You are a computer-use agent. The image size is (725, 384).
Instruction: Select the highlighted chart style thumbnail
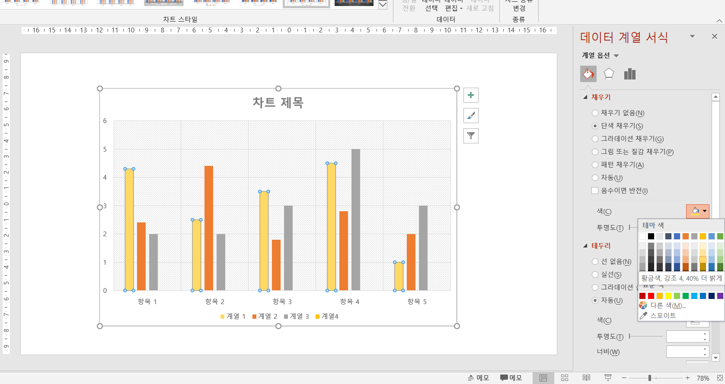[307, 3]
